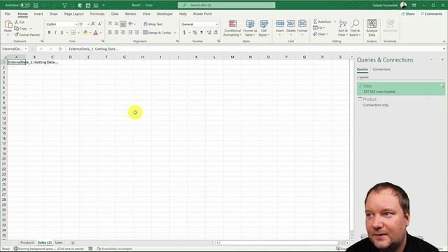The width and height of the screenshot is (448, 252).
Task: Switch to the Data ribbon tab
Action: coord(115,14)
